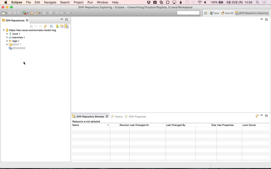Switch to the SVN Properties tab
The image size is (271, 169).
pyautogui.click(x=135, y=117)
